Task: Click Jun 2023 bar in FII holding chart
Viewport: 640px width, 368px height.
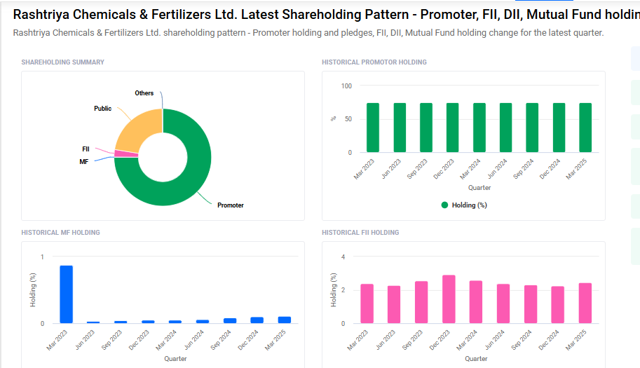Action: (394, 305)
